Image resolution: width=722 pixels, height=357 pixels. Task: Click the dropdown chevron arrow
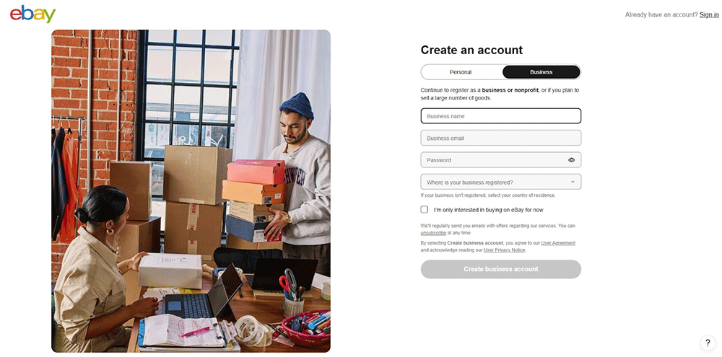pos(573,182)
